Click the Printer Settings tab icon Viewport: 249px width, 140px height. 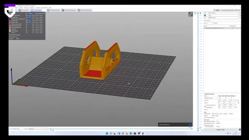79,10
